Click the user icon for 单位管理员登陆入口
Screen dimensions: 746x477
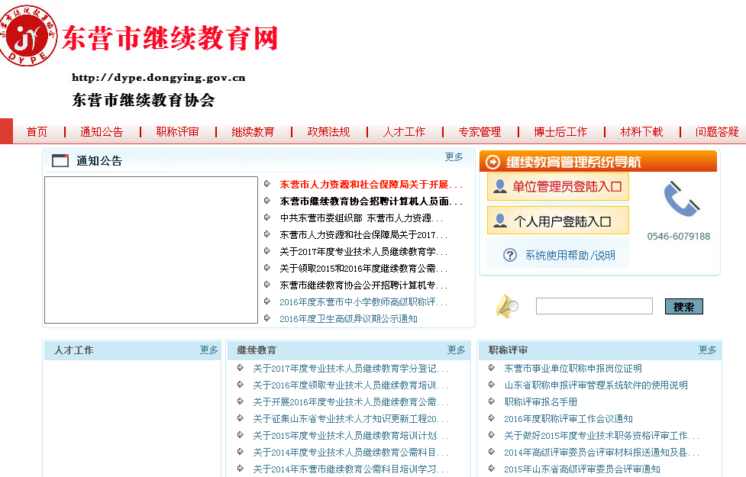[x=500, y=186]
